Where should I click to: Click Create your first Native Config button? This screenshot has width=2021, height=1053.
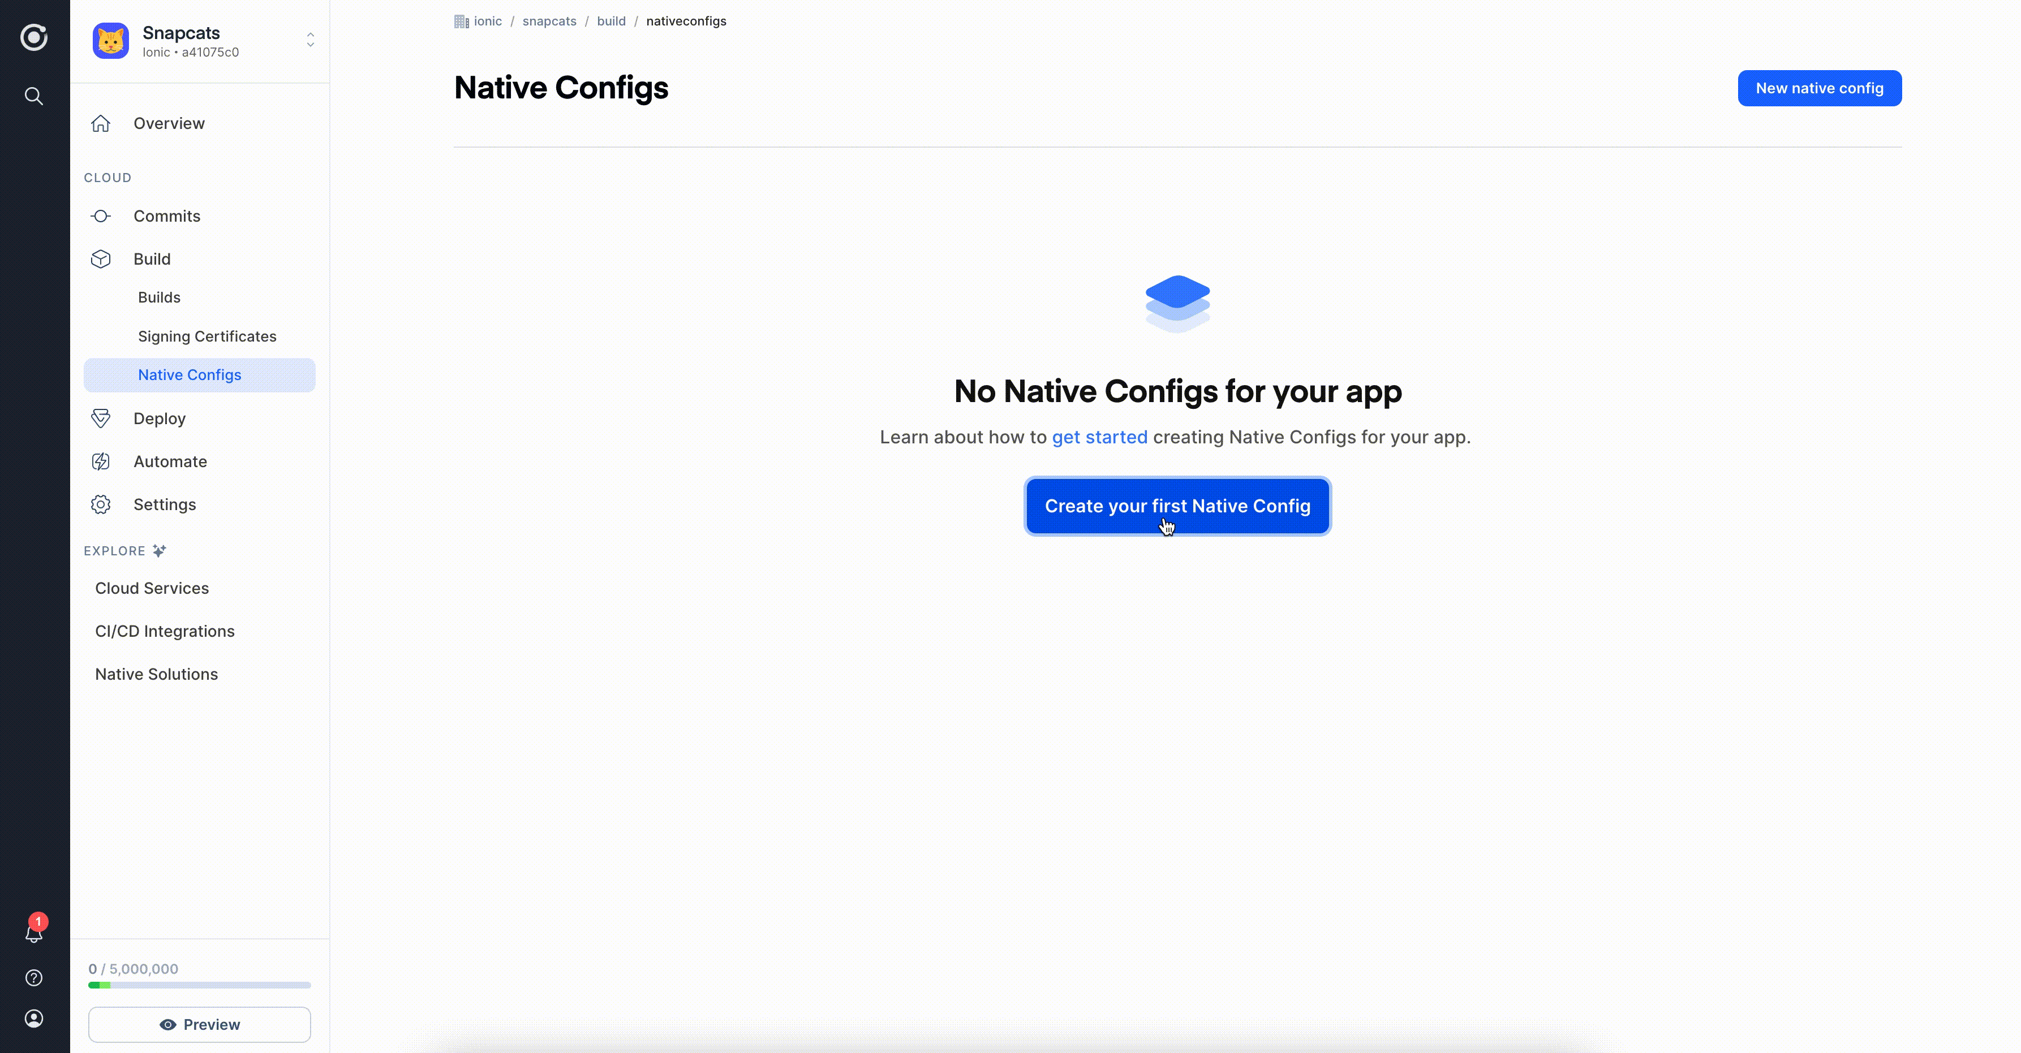click(1177, 505)
